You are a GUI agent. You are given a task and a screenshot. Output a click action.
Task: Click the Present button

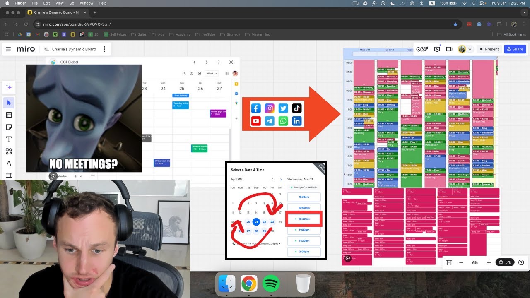pyautogui.click(x=489, y=49)
